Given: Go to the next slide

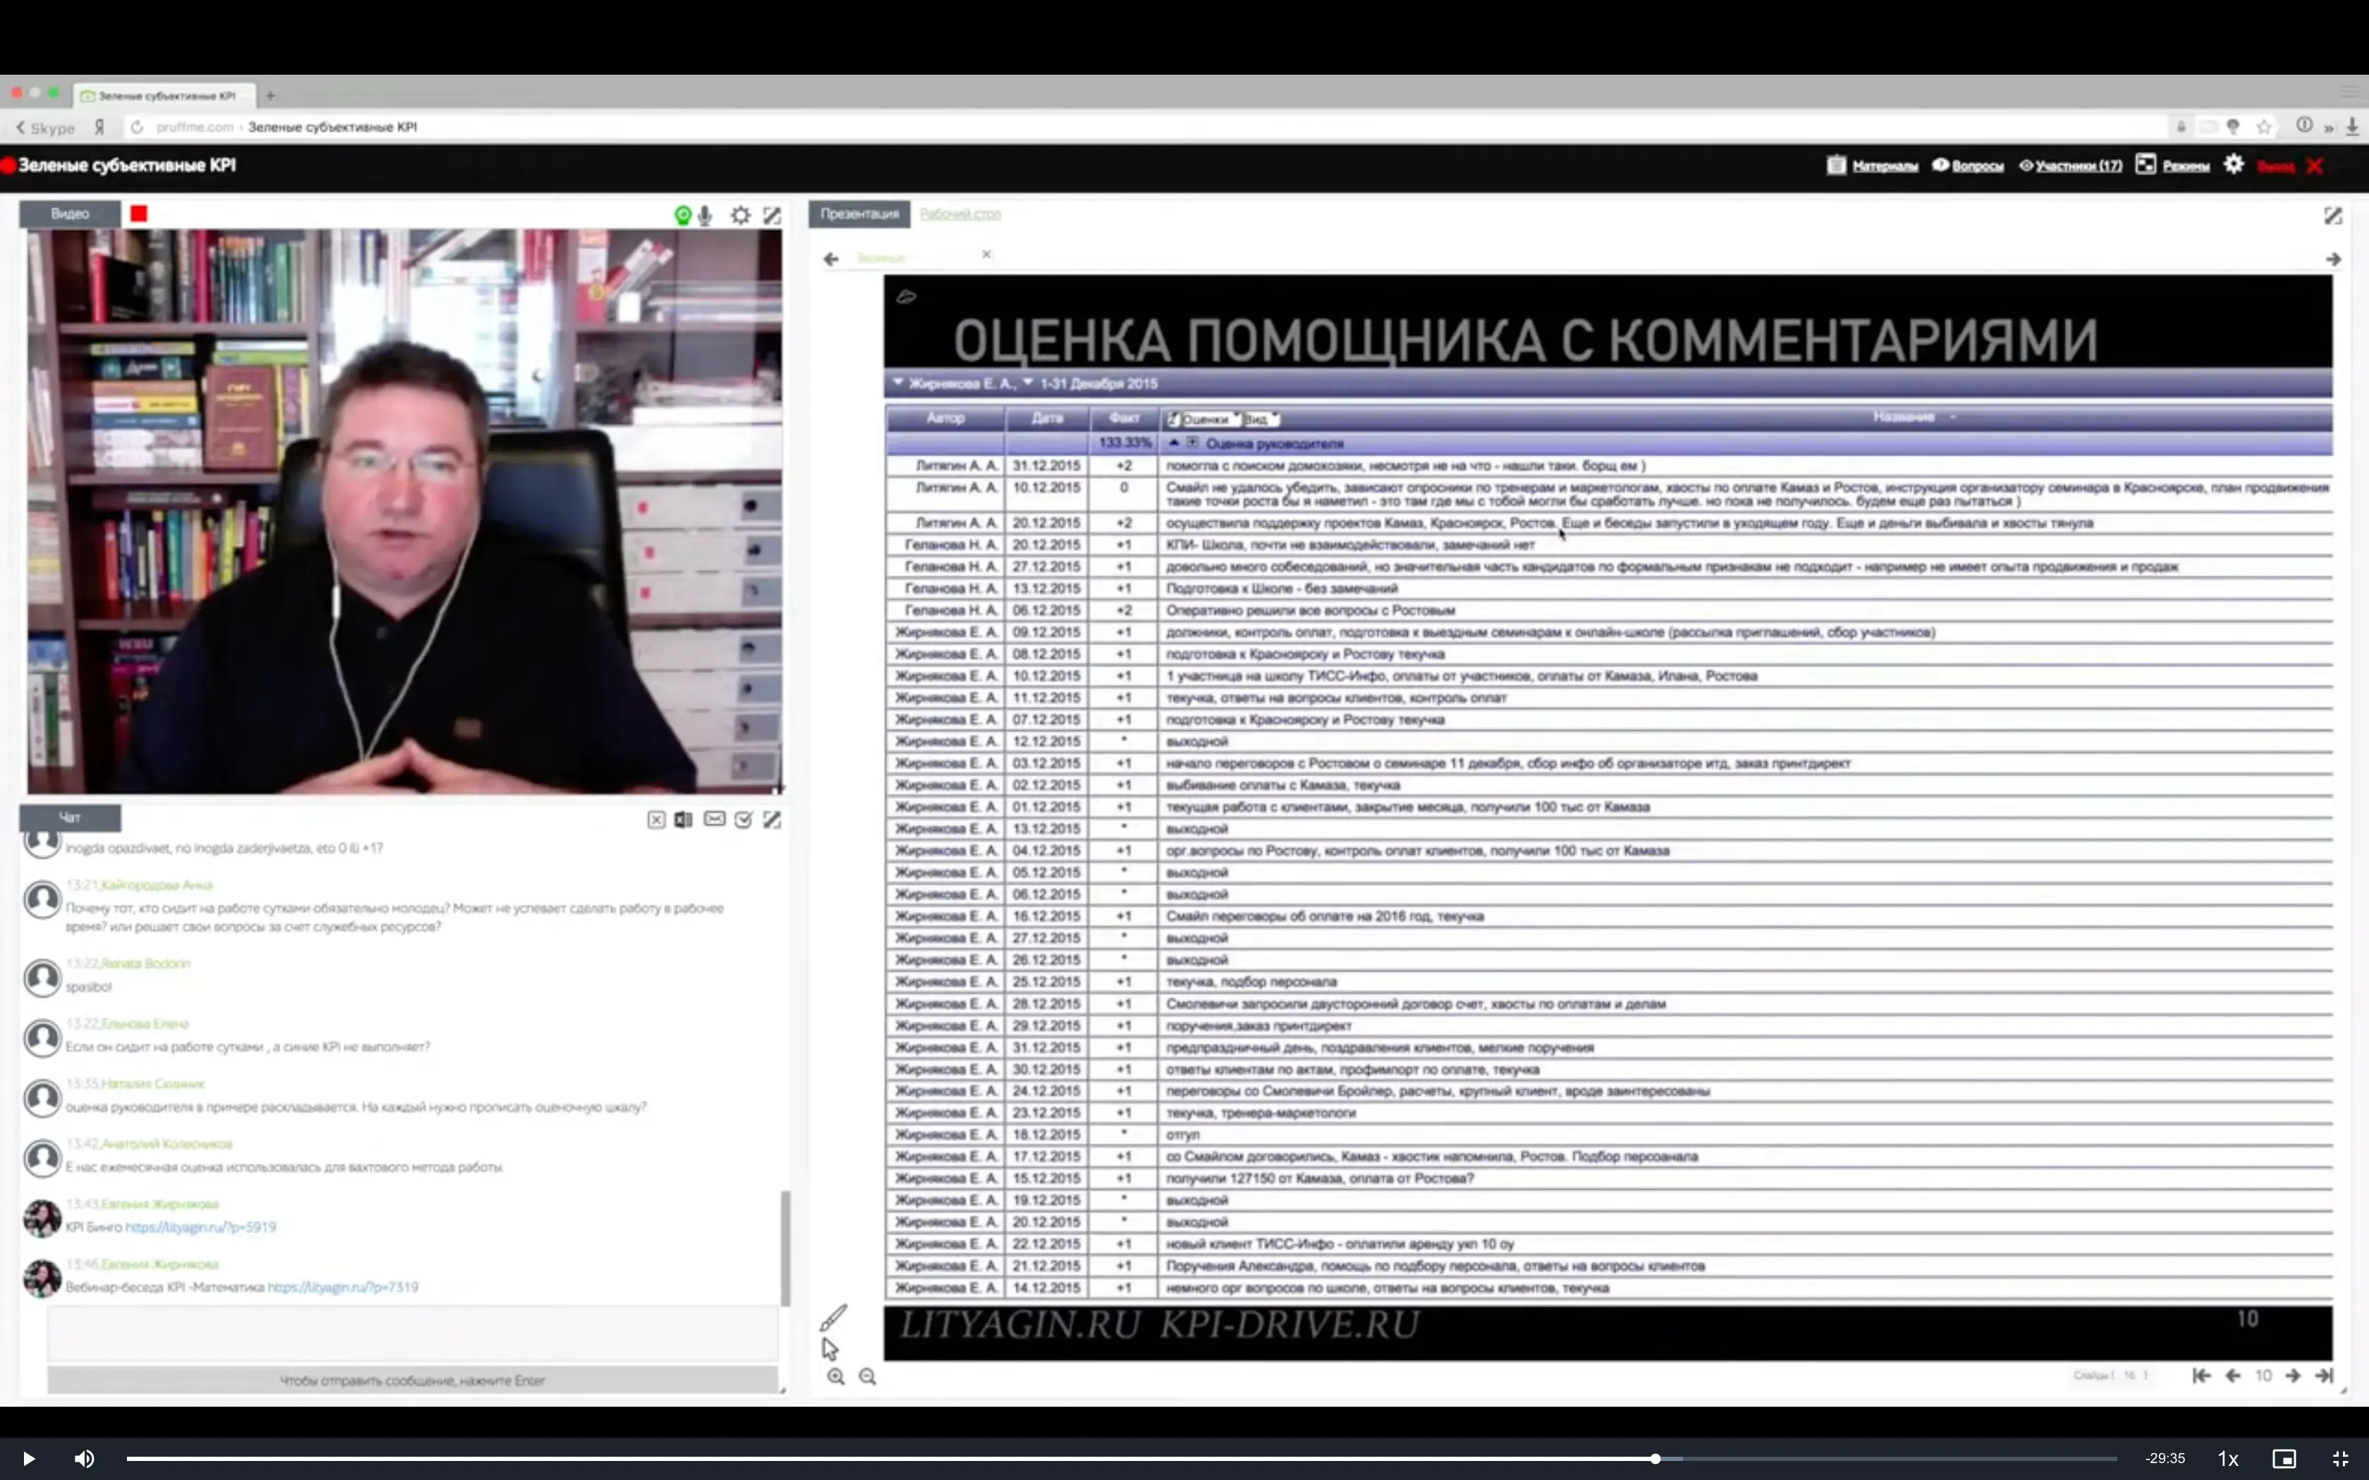Looking at the screenshot, I should (x=2293, y=1375).
